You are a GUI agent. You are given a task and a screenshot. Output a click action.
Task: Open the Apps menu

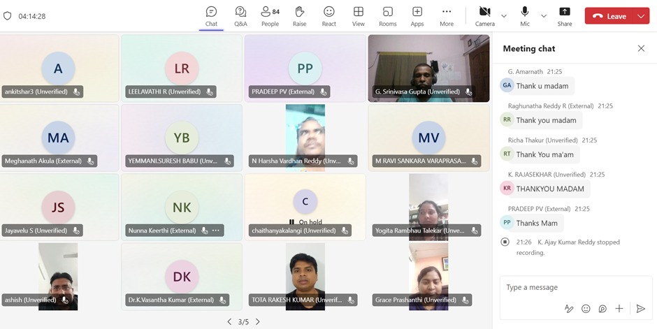(x=417, y=16)
